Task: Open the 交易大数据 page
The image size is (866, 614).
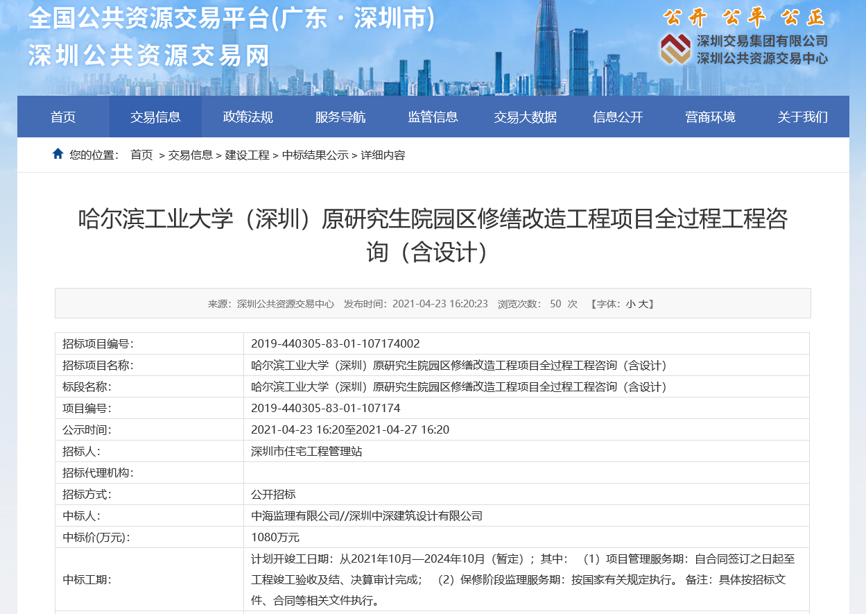Action: click(x=525, y=117)
